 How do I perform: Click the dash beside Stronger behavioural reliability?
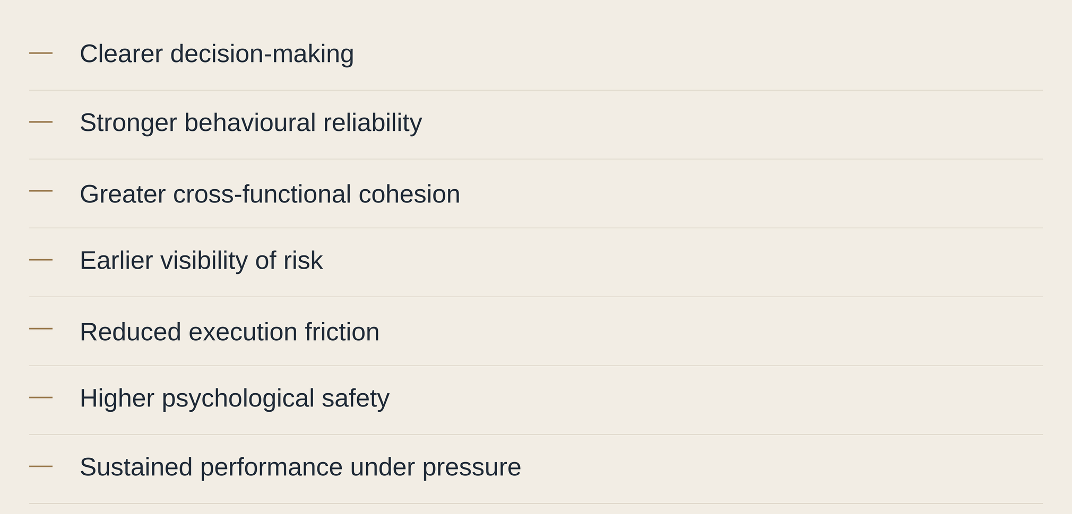pos(41,122)
